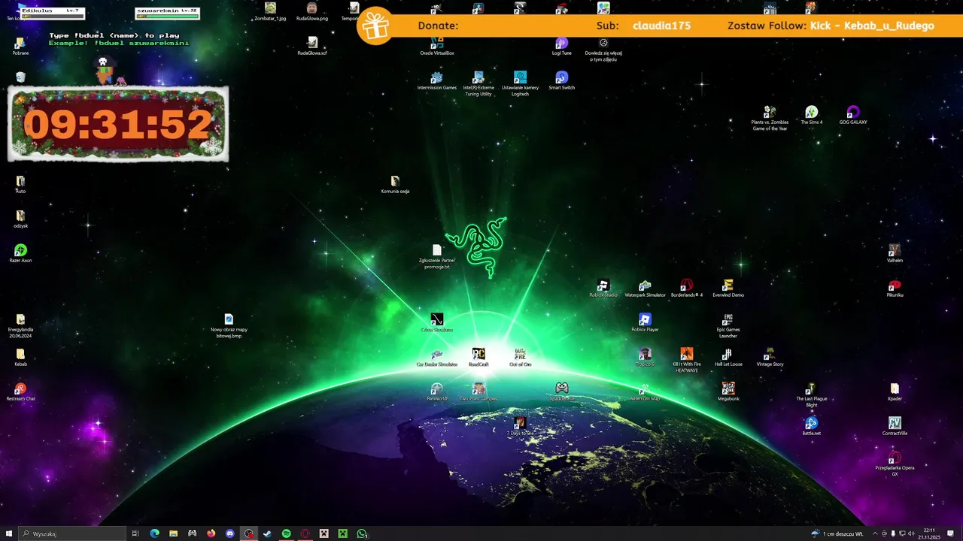This screenshot has width=963, height=541.
Task: Open Nowy obraz mapy bitowej.bmp file
Action: [x=229, y=325]
